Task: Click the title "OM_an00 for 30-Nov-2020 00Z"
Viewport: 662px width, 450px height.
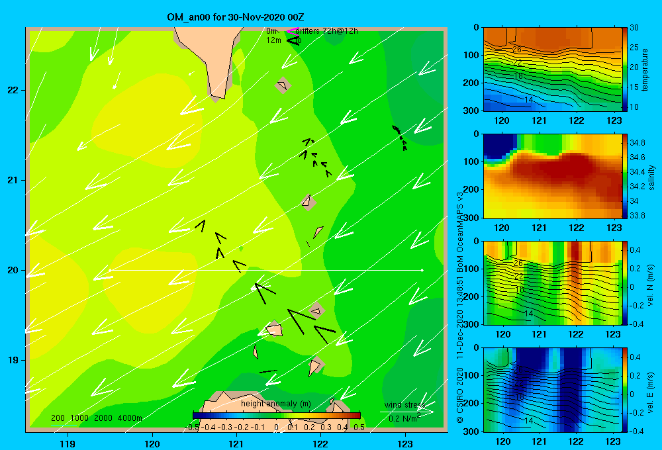Action: (x=236, y=17)
